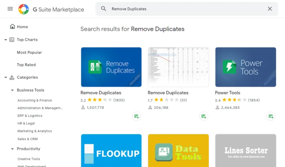Click user count 206,188
The height and width of the screenshot is (167, 285).
click(x=161, y=108)
